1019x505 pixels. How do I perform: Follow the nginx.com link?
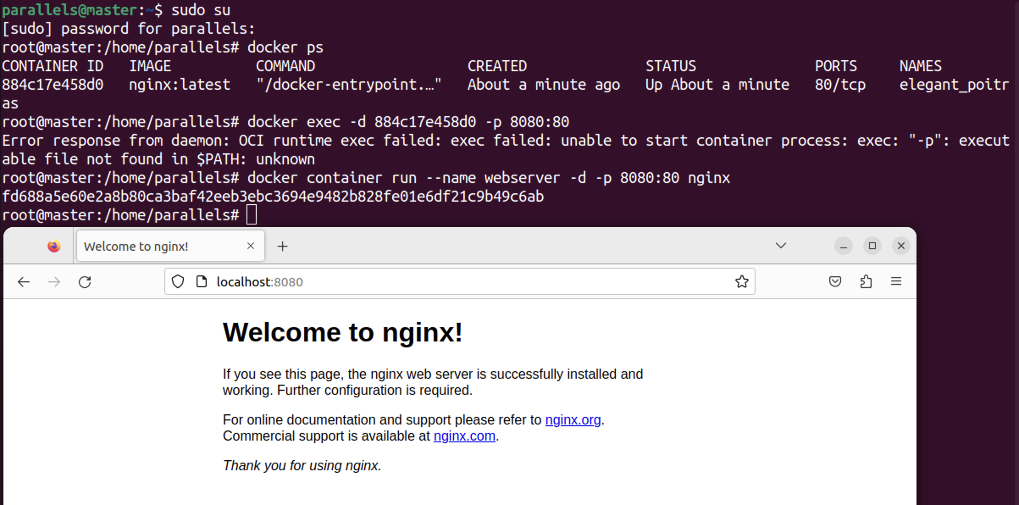(464, 436)
